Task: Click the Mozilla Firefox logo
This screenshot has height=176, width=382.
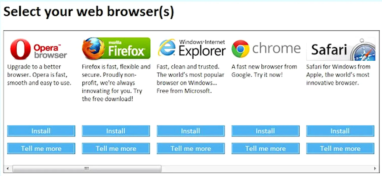Action: tap(116, 49)
